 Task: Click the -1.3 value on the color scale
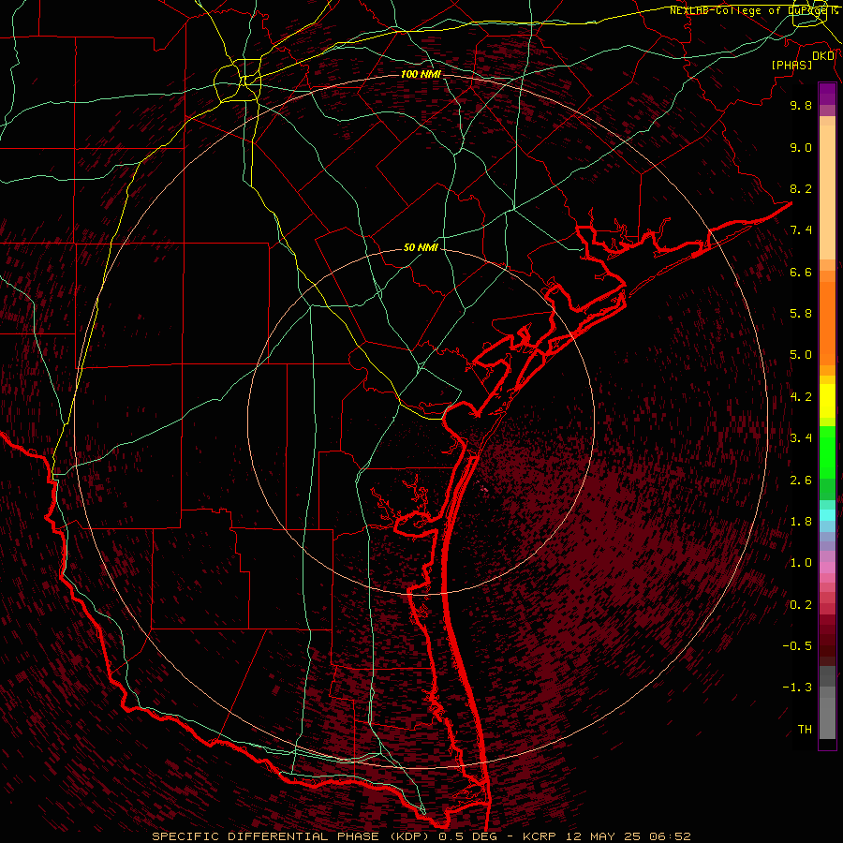tap(797, 688)
